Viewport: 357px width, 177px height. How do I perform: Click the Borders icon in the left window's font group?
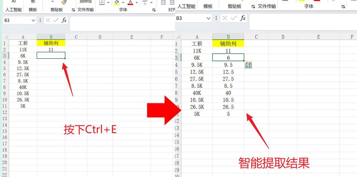(x=102, y=2)
